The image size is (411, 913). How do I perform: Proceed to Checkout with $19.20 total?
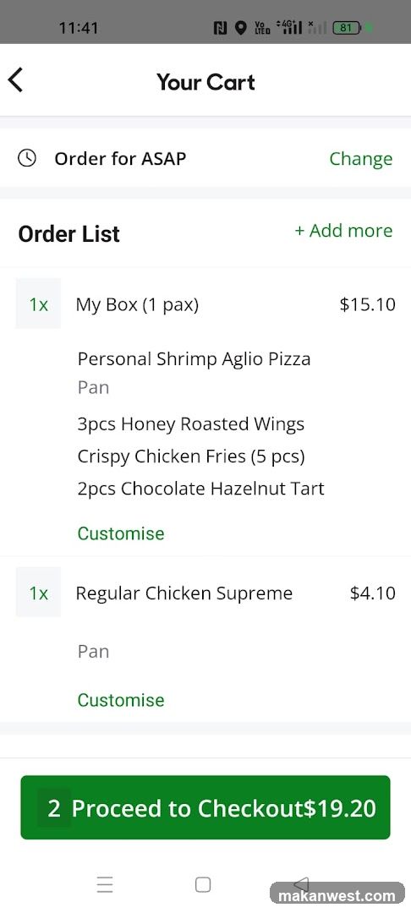205,807
